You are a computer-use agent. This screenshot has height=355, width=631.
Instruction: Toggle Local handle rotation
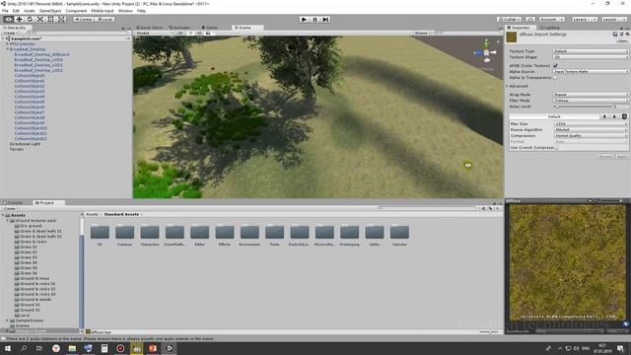105,20
